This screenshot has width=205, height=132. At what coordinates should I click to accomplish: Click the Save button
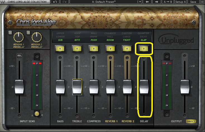tap(193, 2)
